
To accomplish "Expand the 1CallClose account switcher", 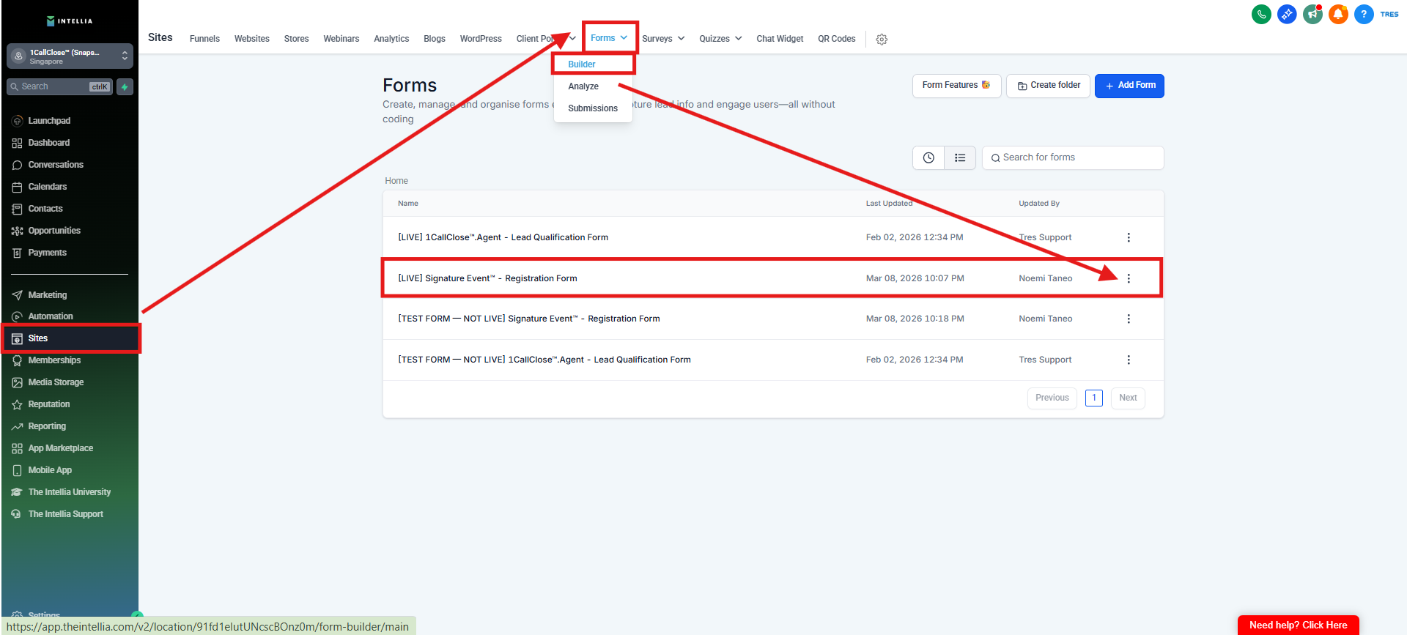I will pos(70,56).
